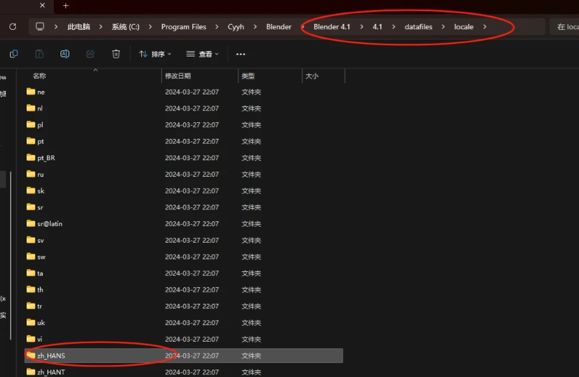This screenshot has height=377, width=579.
Task: Open the three-dot more options menu
Action: coord(240,54)
